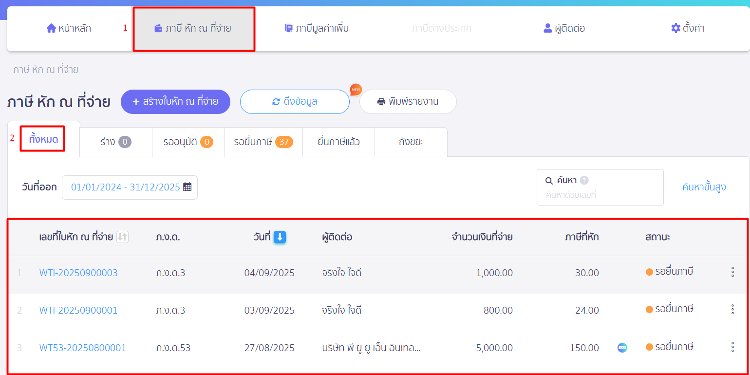The width and height of the screenshot is (750, 375).
Task: Click amount 1,000.00 cell
Action: [x=494, y=273]
